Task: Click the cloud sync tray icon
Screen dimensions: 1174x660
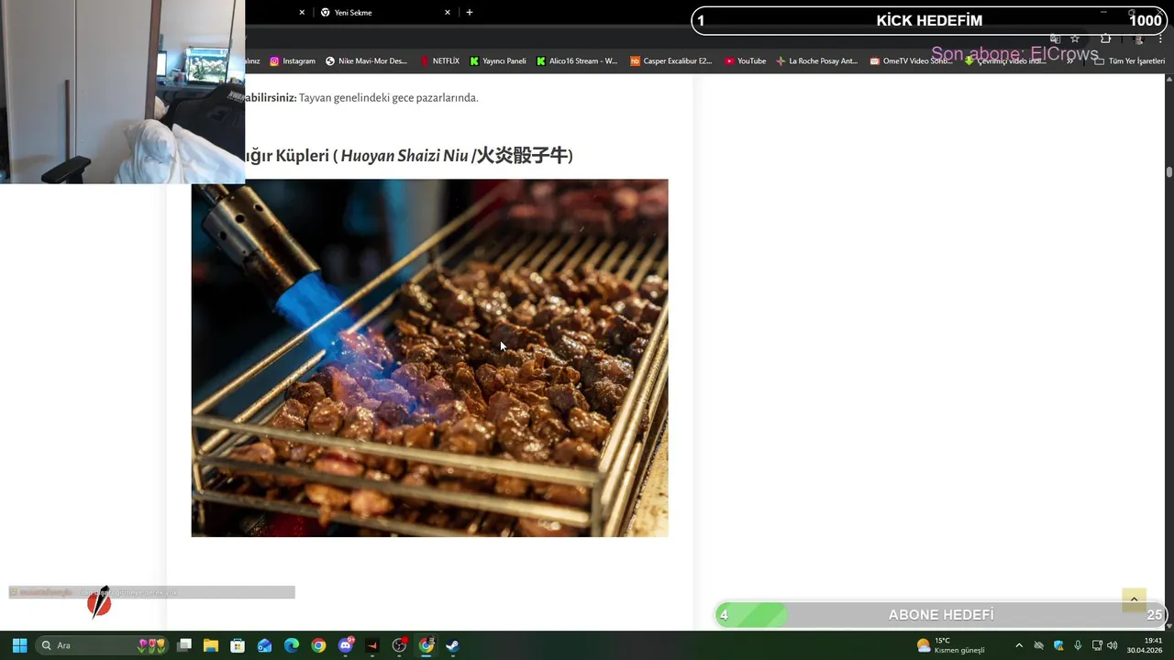Action: click(1039, 645)
